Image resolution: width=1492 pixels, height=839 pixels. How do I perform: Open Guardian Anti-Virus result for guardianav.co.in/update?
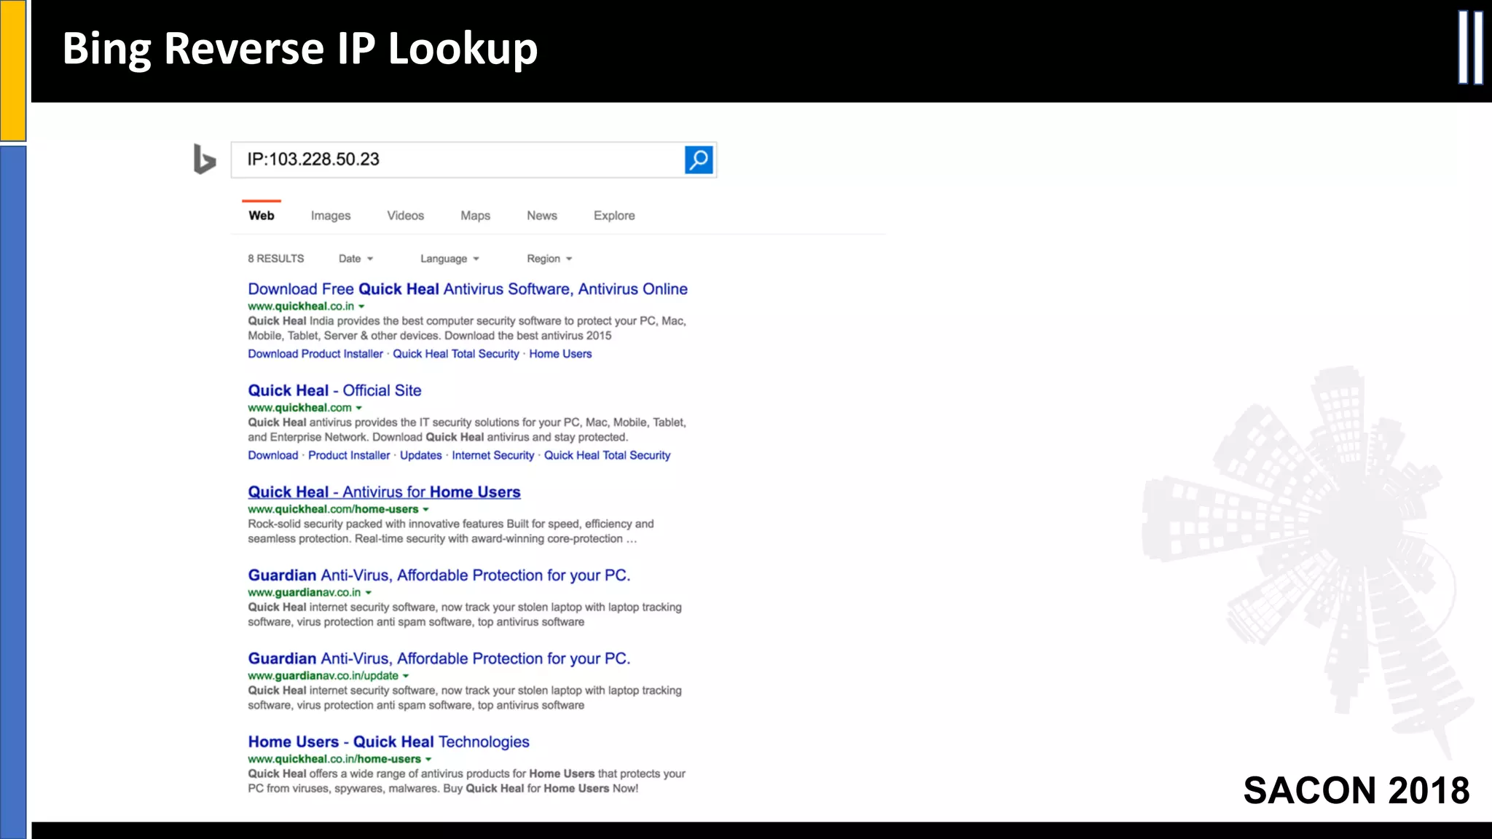click(439, 658)
